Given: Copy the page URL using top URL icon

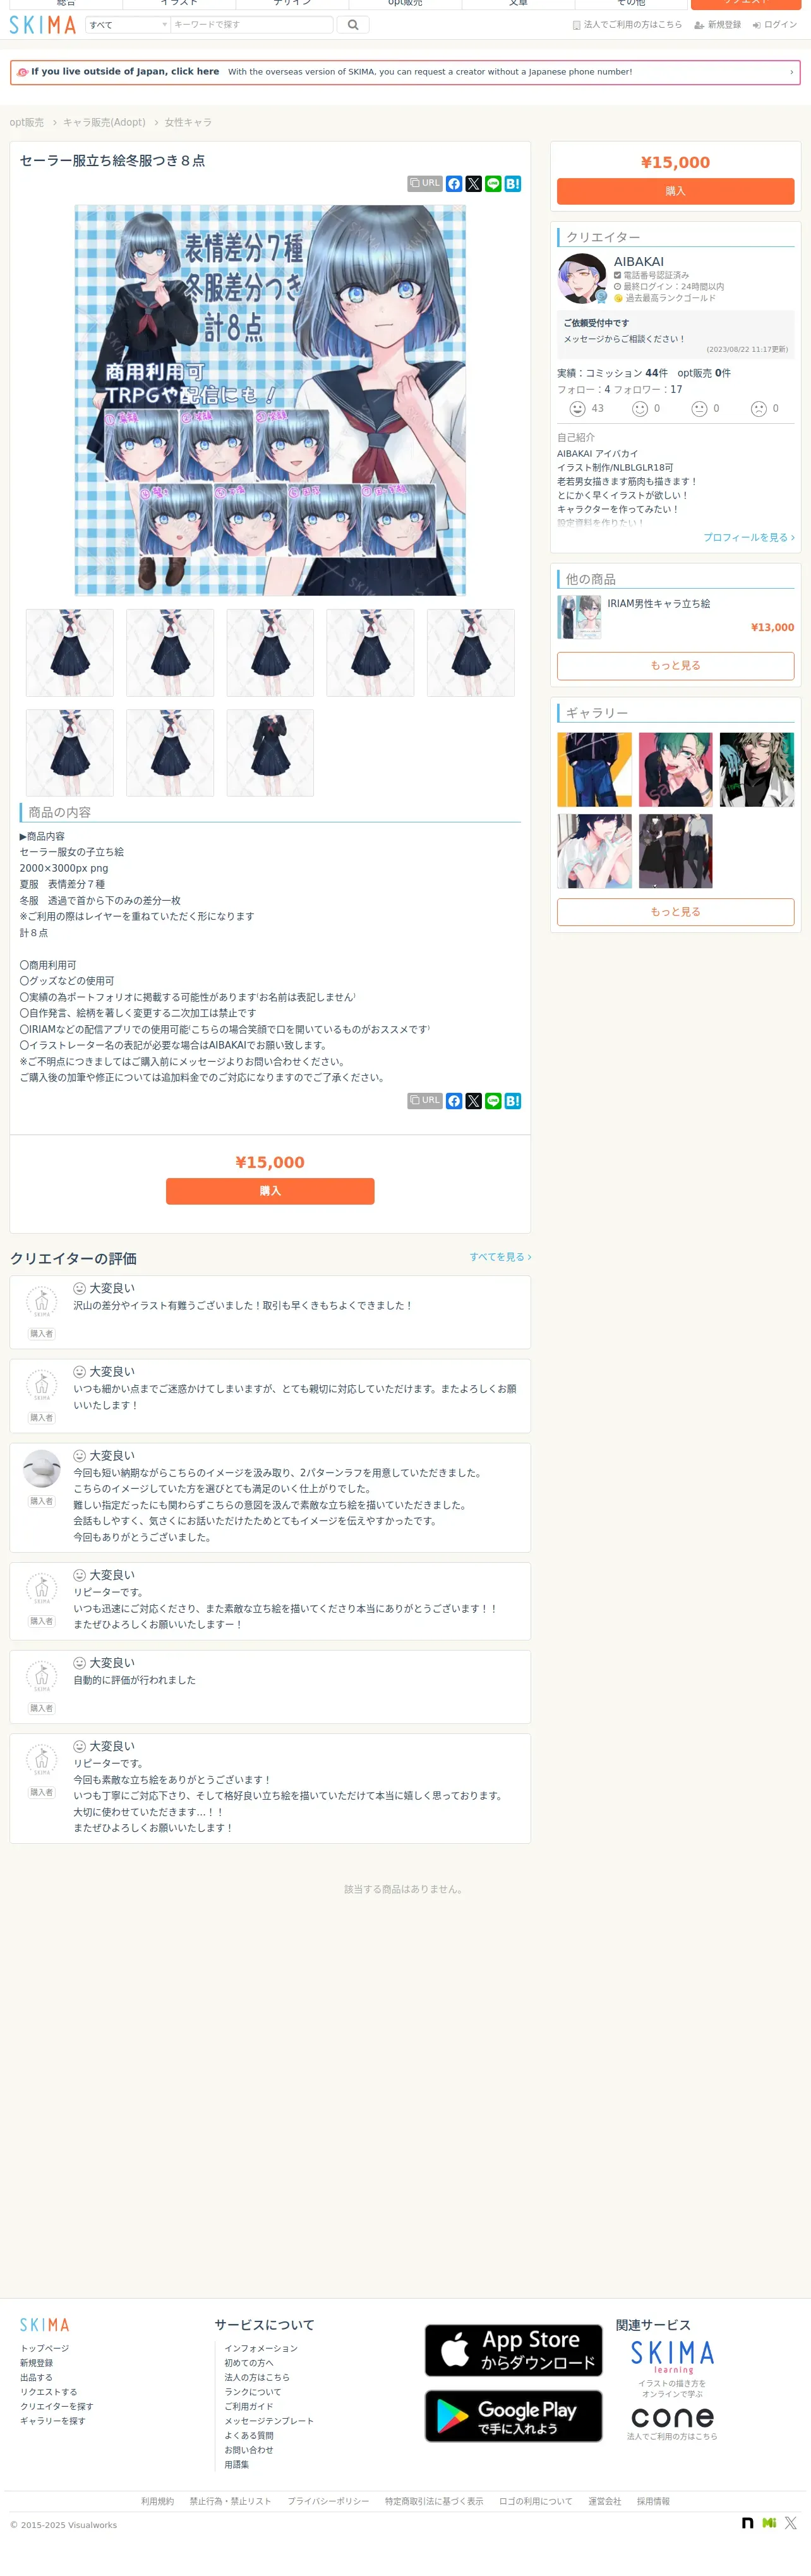Looking at the screenshot, I should pos(425,184).
